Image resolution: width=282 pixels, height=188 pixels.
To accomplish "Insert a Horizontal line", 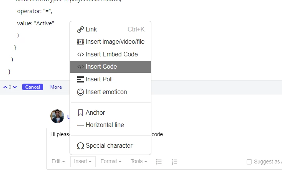I will (111, 125).
